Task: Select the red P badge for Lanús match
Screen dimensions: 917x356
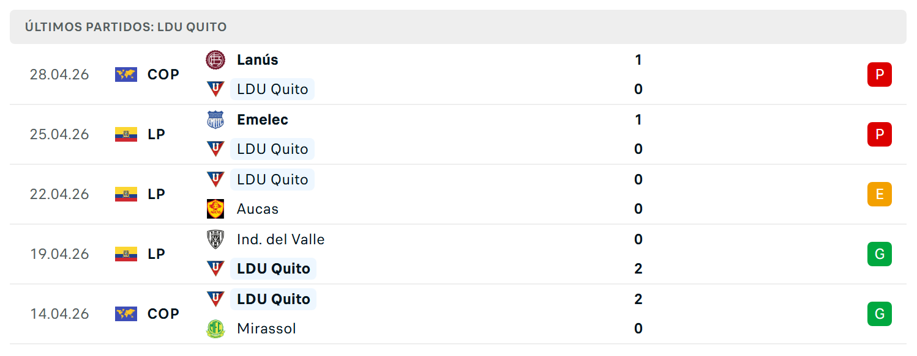Action: (x=880, y=74)
